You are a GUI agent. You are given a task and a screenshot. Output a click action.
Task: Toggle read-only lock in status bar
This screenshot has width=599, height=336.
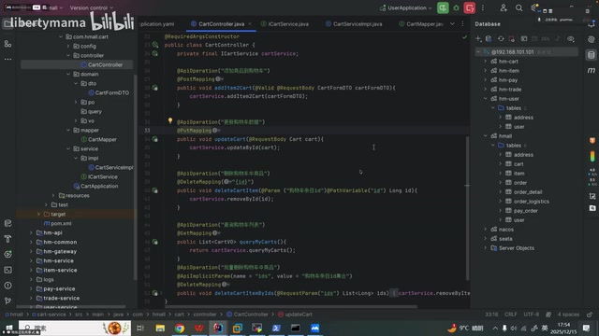[x=590, y=315]
